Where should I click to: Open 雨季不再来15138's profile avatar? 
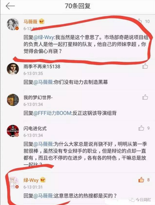tap(13, 69)
